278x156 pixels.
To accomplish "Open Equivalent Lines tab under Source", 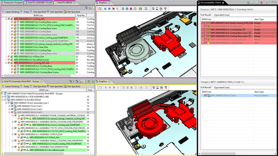I will pos(222,15).
